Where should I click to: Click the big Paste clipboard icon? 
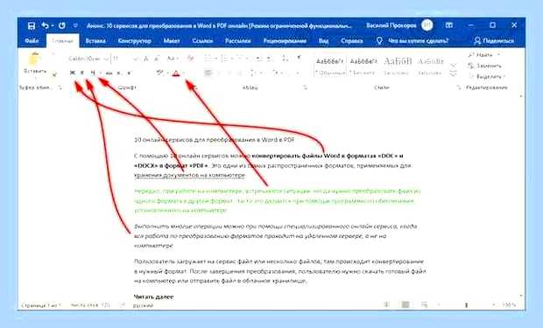point(35,59)
